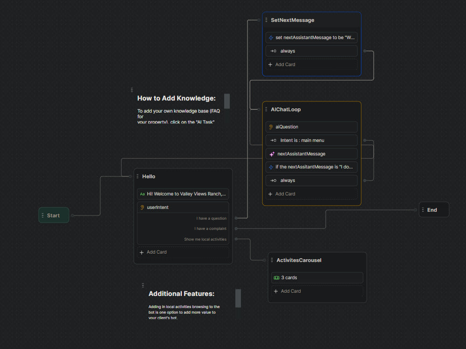Screen dimensions: 466x349
Task: Click the carousel icon beside 3 cards
Action: 276,278
